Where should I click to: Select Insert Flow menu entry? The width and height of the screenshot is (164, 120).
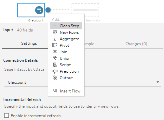click(66, 91)
